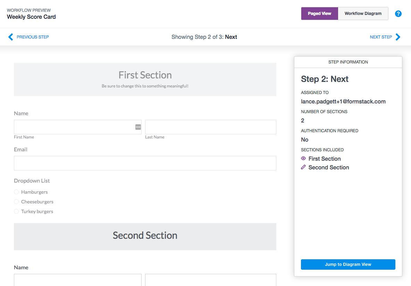Advance using the Next Step link
Viewport: 411px width, 286px height.
click(381, 37)
